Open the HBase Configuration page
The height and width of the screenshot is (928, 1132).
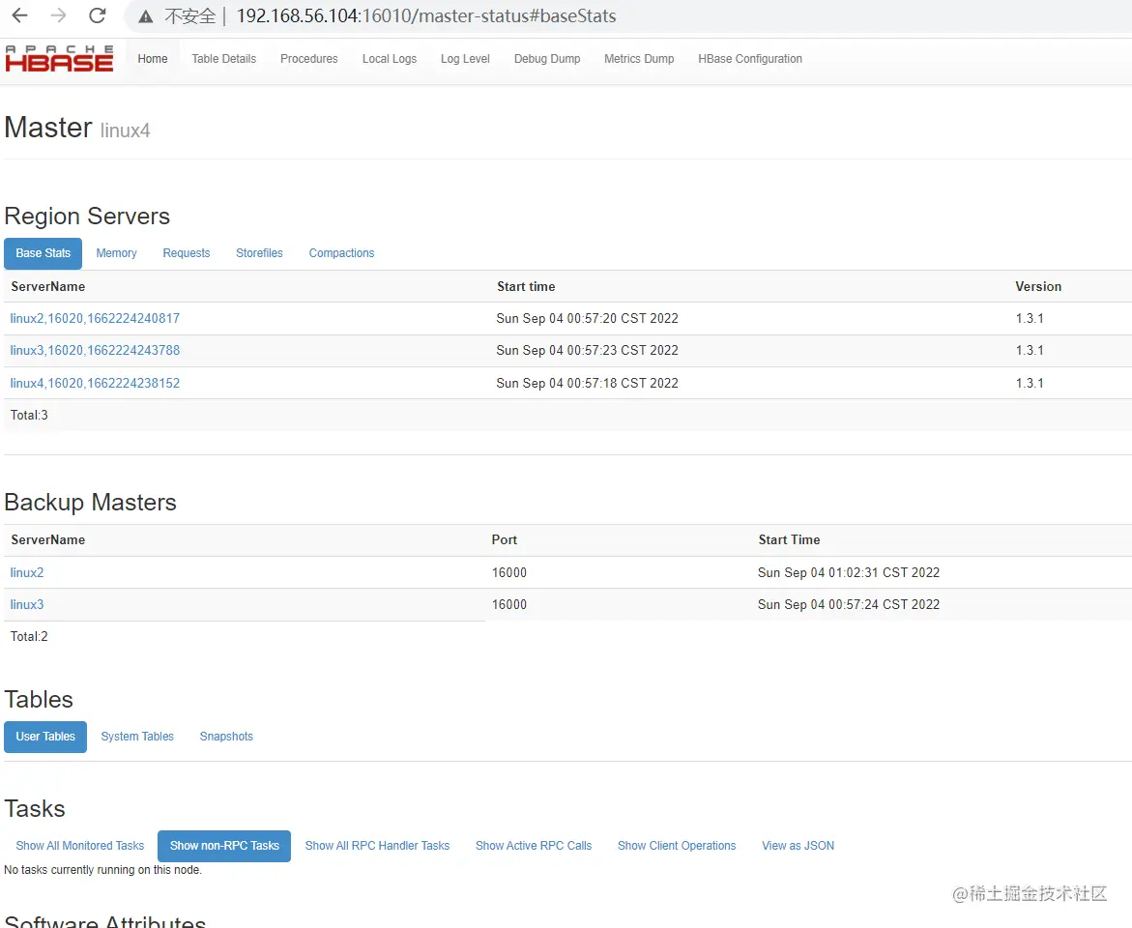(x=750, y=59)
